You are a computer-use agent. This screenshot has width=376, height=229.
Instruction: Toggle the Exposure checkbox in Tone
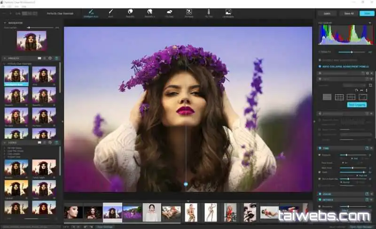click(x=320, y=154)
